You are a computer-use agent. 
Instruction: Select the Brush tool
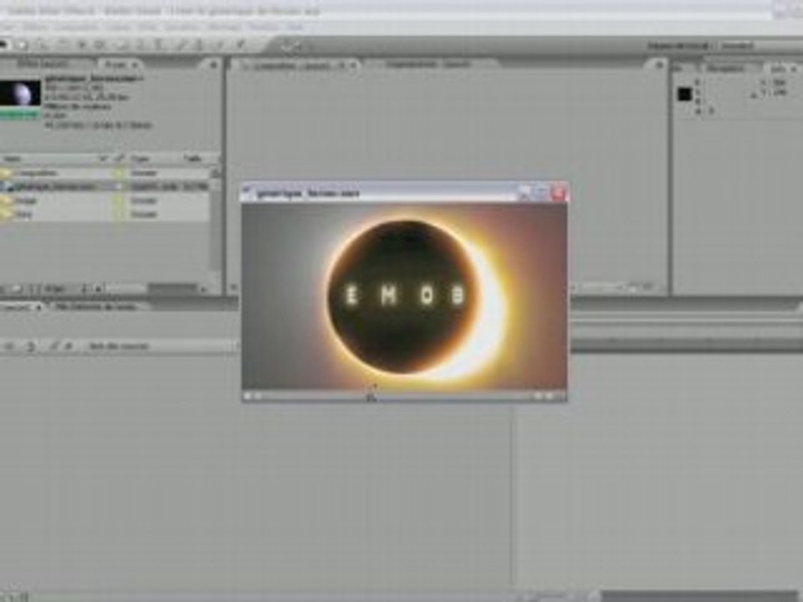click(x=181, y=45)
